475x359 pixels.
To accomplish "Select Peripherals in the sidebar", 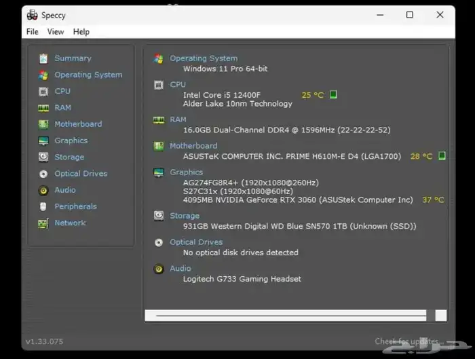I will (76, 206).
